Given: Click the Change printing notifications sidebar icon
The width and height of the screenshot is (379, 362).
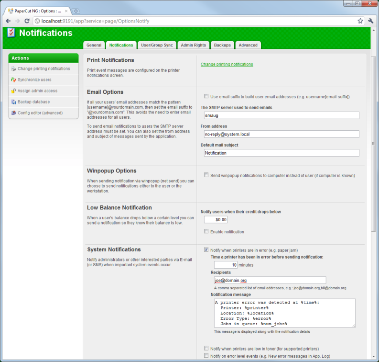Looking at the screenshot, I should 13,69.
